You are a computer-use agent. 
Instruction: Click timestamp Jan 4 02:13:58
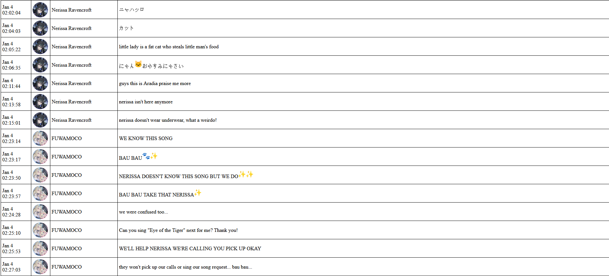pos(11,102)
